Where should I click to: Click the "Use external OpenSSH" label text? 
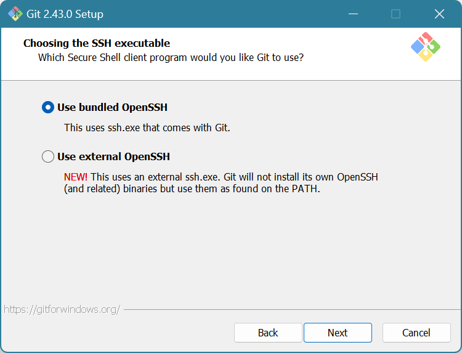(x=113, y=156)
